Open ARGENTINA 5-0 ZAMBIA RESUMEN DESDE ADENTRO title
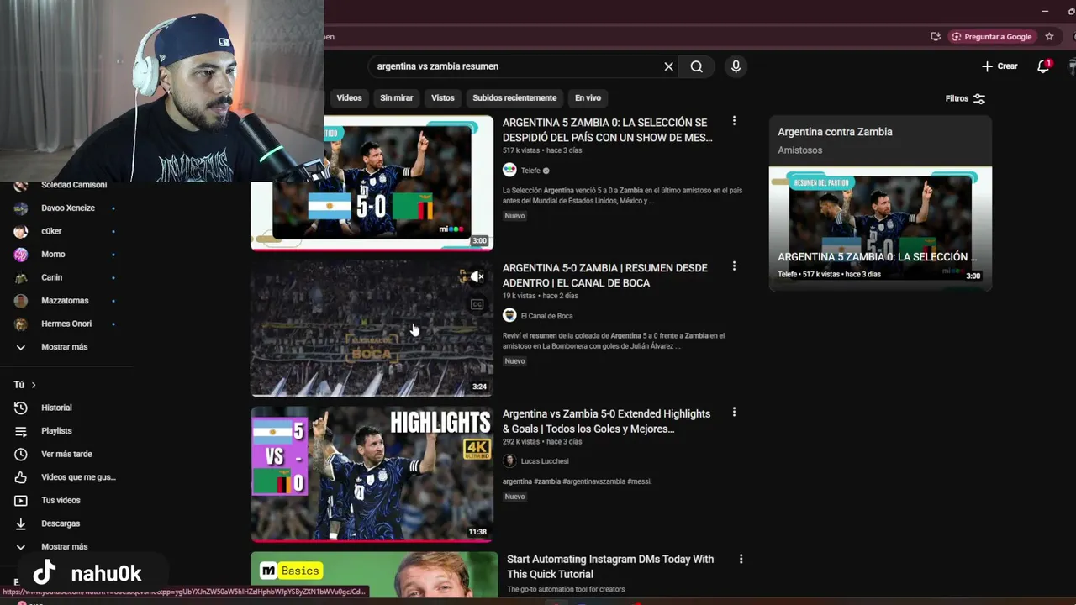 [x=604, y=275]
